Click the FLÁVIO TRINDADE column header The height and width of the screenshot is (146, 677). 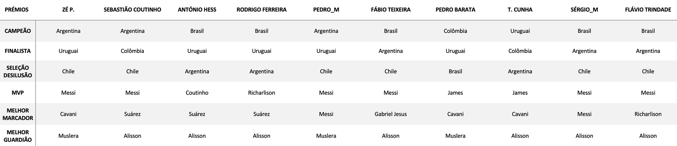tap(648, 10)
